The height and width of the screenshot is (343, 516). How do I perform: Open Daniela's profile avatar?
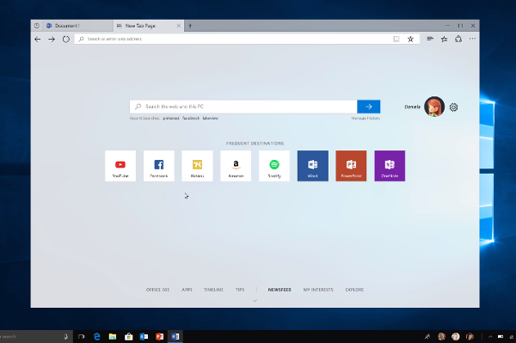coord(434,107)
